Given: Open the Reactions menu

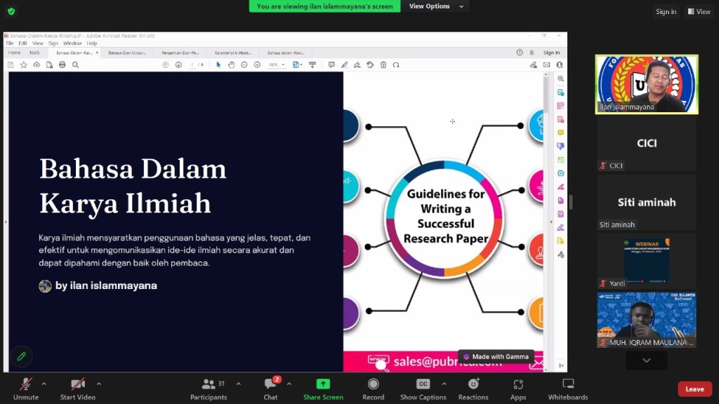Looking at the screenshot, I should coord(473,389).
